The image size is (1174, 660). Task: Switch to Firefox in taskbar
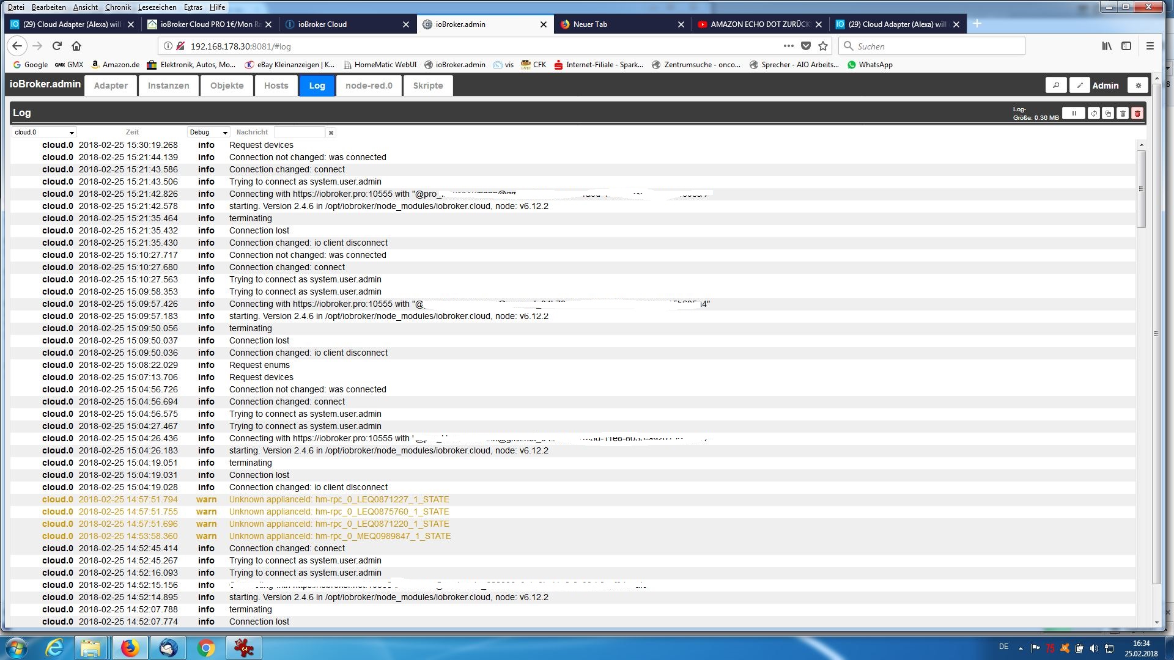coord(129,648)
